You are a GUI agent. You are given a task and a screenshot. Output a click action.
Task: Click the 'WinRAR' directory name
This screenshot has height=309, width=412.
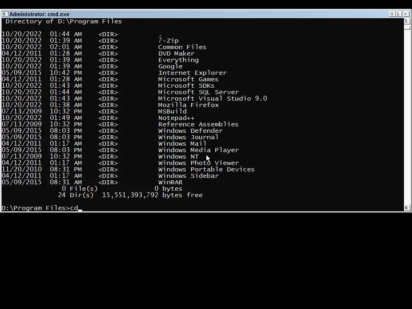click(170, 182)
